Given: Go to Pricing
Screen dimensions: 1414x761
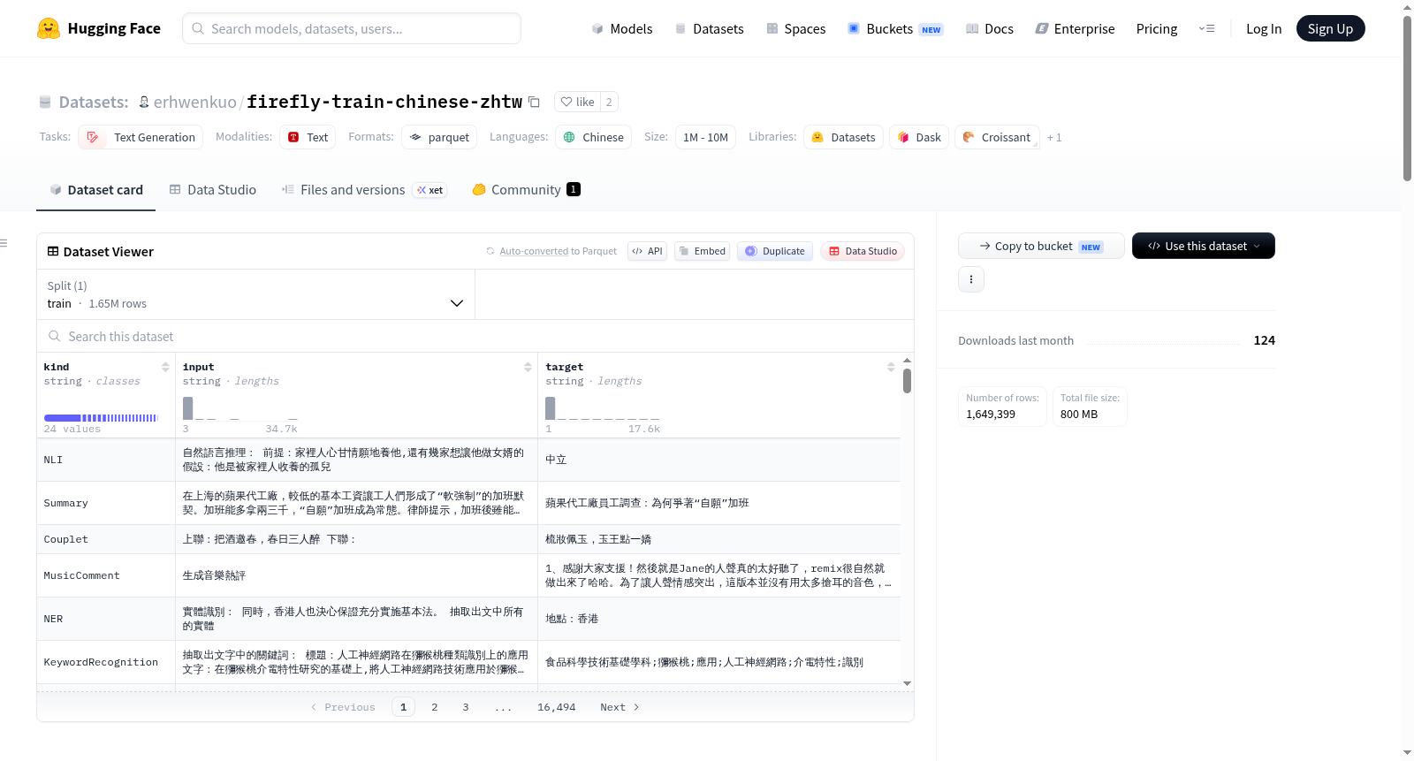Looking at the screenshot, I should (1157, 28).
